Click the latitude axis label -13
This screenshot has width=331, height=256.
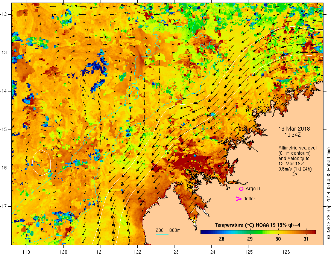[4, 53]
